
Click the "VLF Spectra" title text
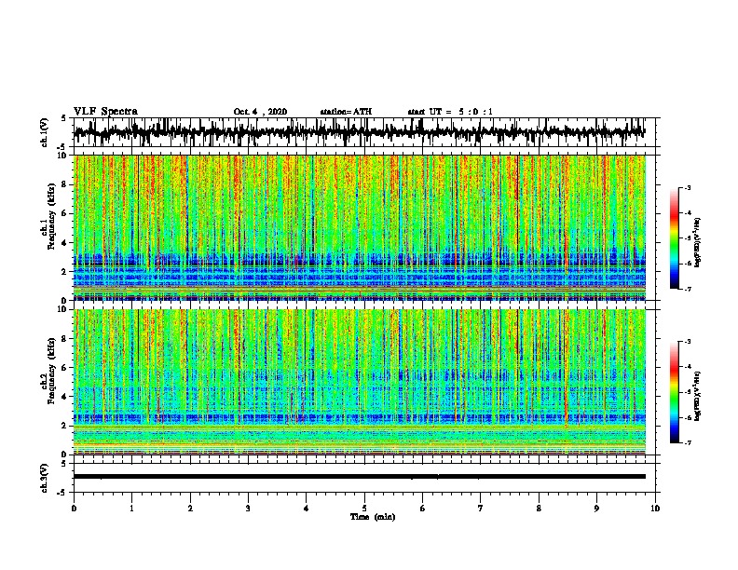point(105,112)
